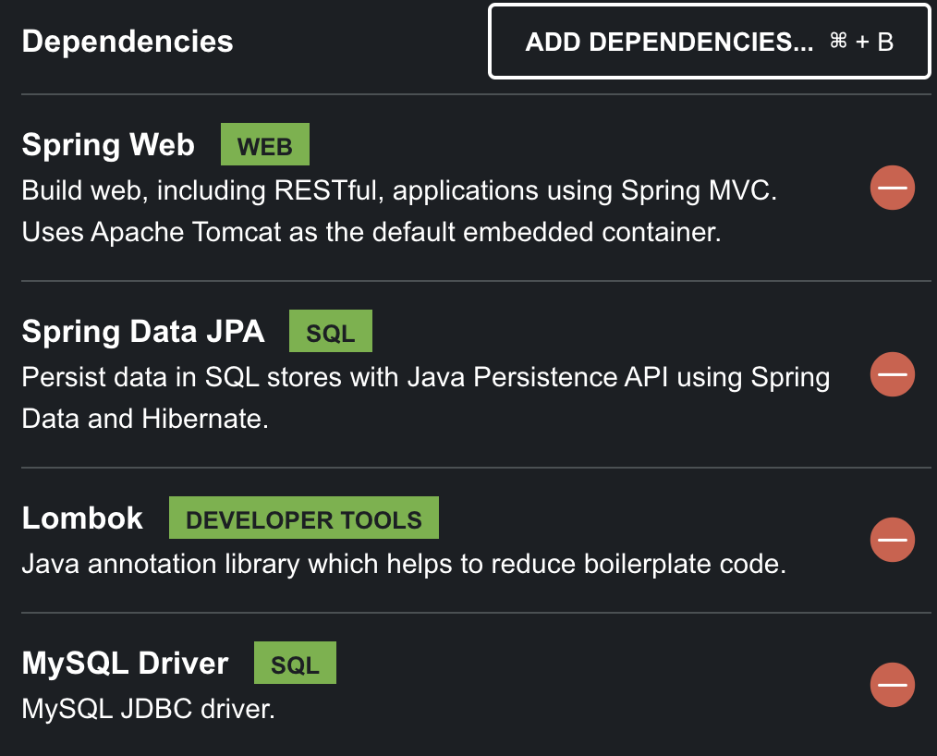Screen dimensions: 937x756
Task: Click the Dependencies section heading
Action: point(128,42)
